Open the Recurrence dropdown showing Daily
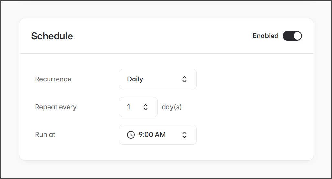The height and width of the screenshot is (179, 332). pos(157,79)
